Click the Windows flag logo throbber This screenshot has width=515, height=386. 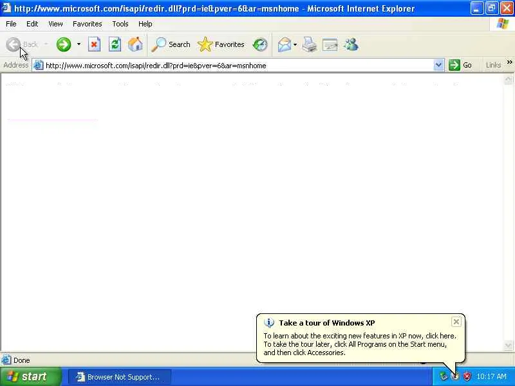502,24
